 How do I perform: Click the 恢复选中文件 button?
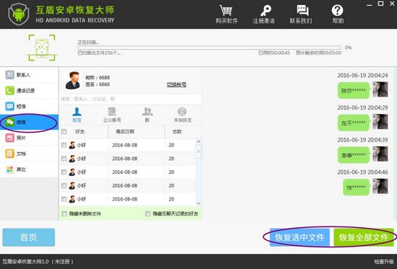point(300,237)
